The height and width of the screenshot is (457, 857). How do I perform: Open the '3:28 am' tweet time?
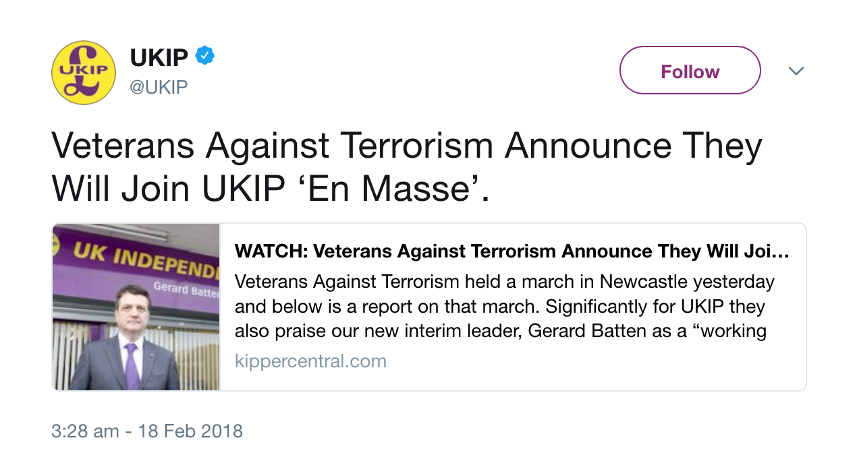[85, 431]
